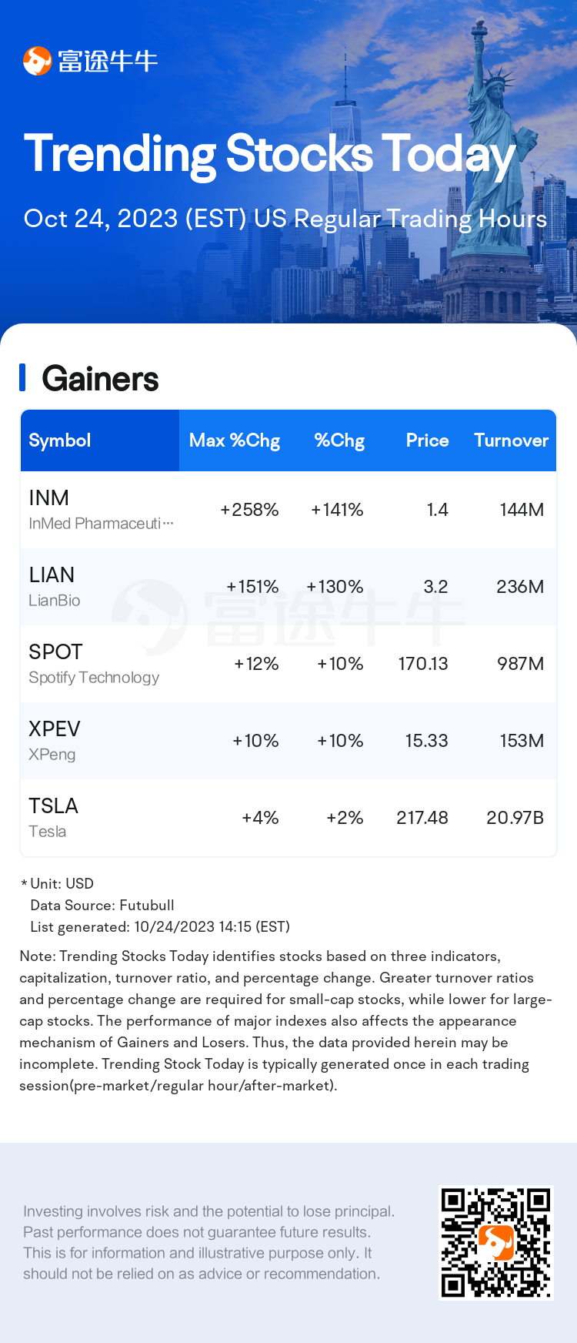Screen dimensions: 577x1343
Task: Select the Symbol column header
Action: (x=60, y=440)
